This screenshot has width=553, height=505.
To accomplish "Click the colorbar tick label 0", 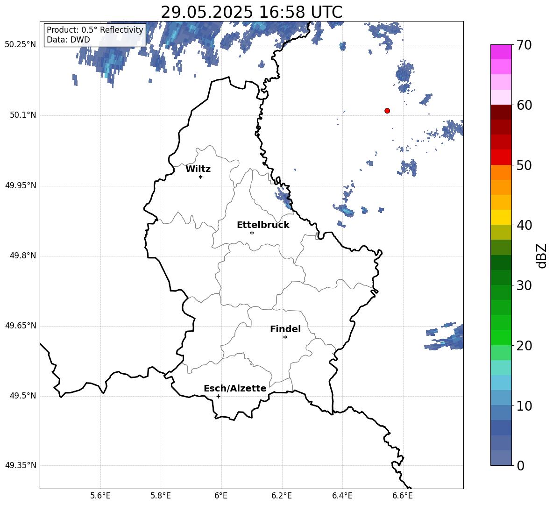I will [x=520, y=465].
